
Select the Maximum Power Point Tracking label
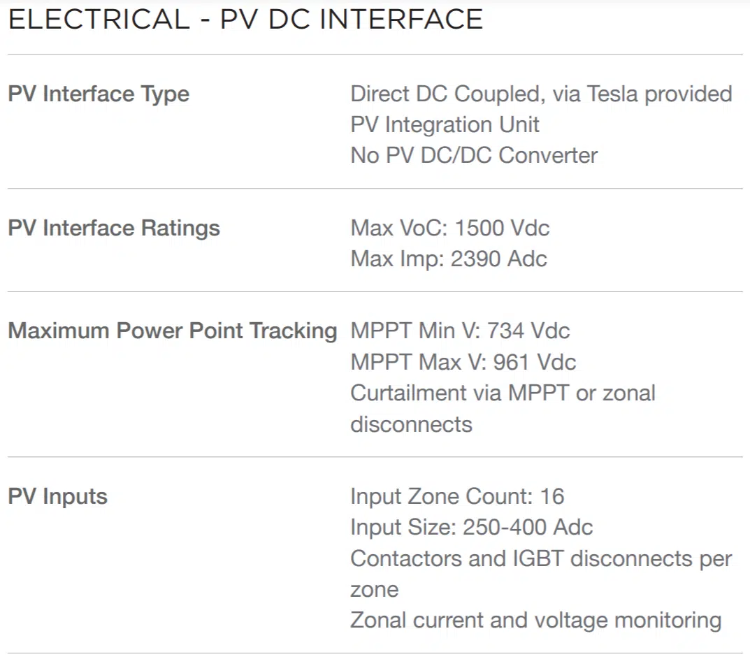[173, 331]
